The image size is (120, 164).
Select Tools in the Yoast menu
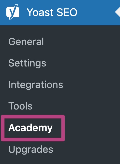(x=20, y=106)
